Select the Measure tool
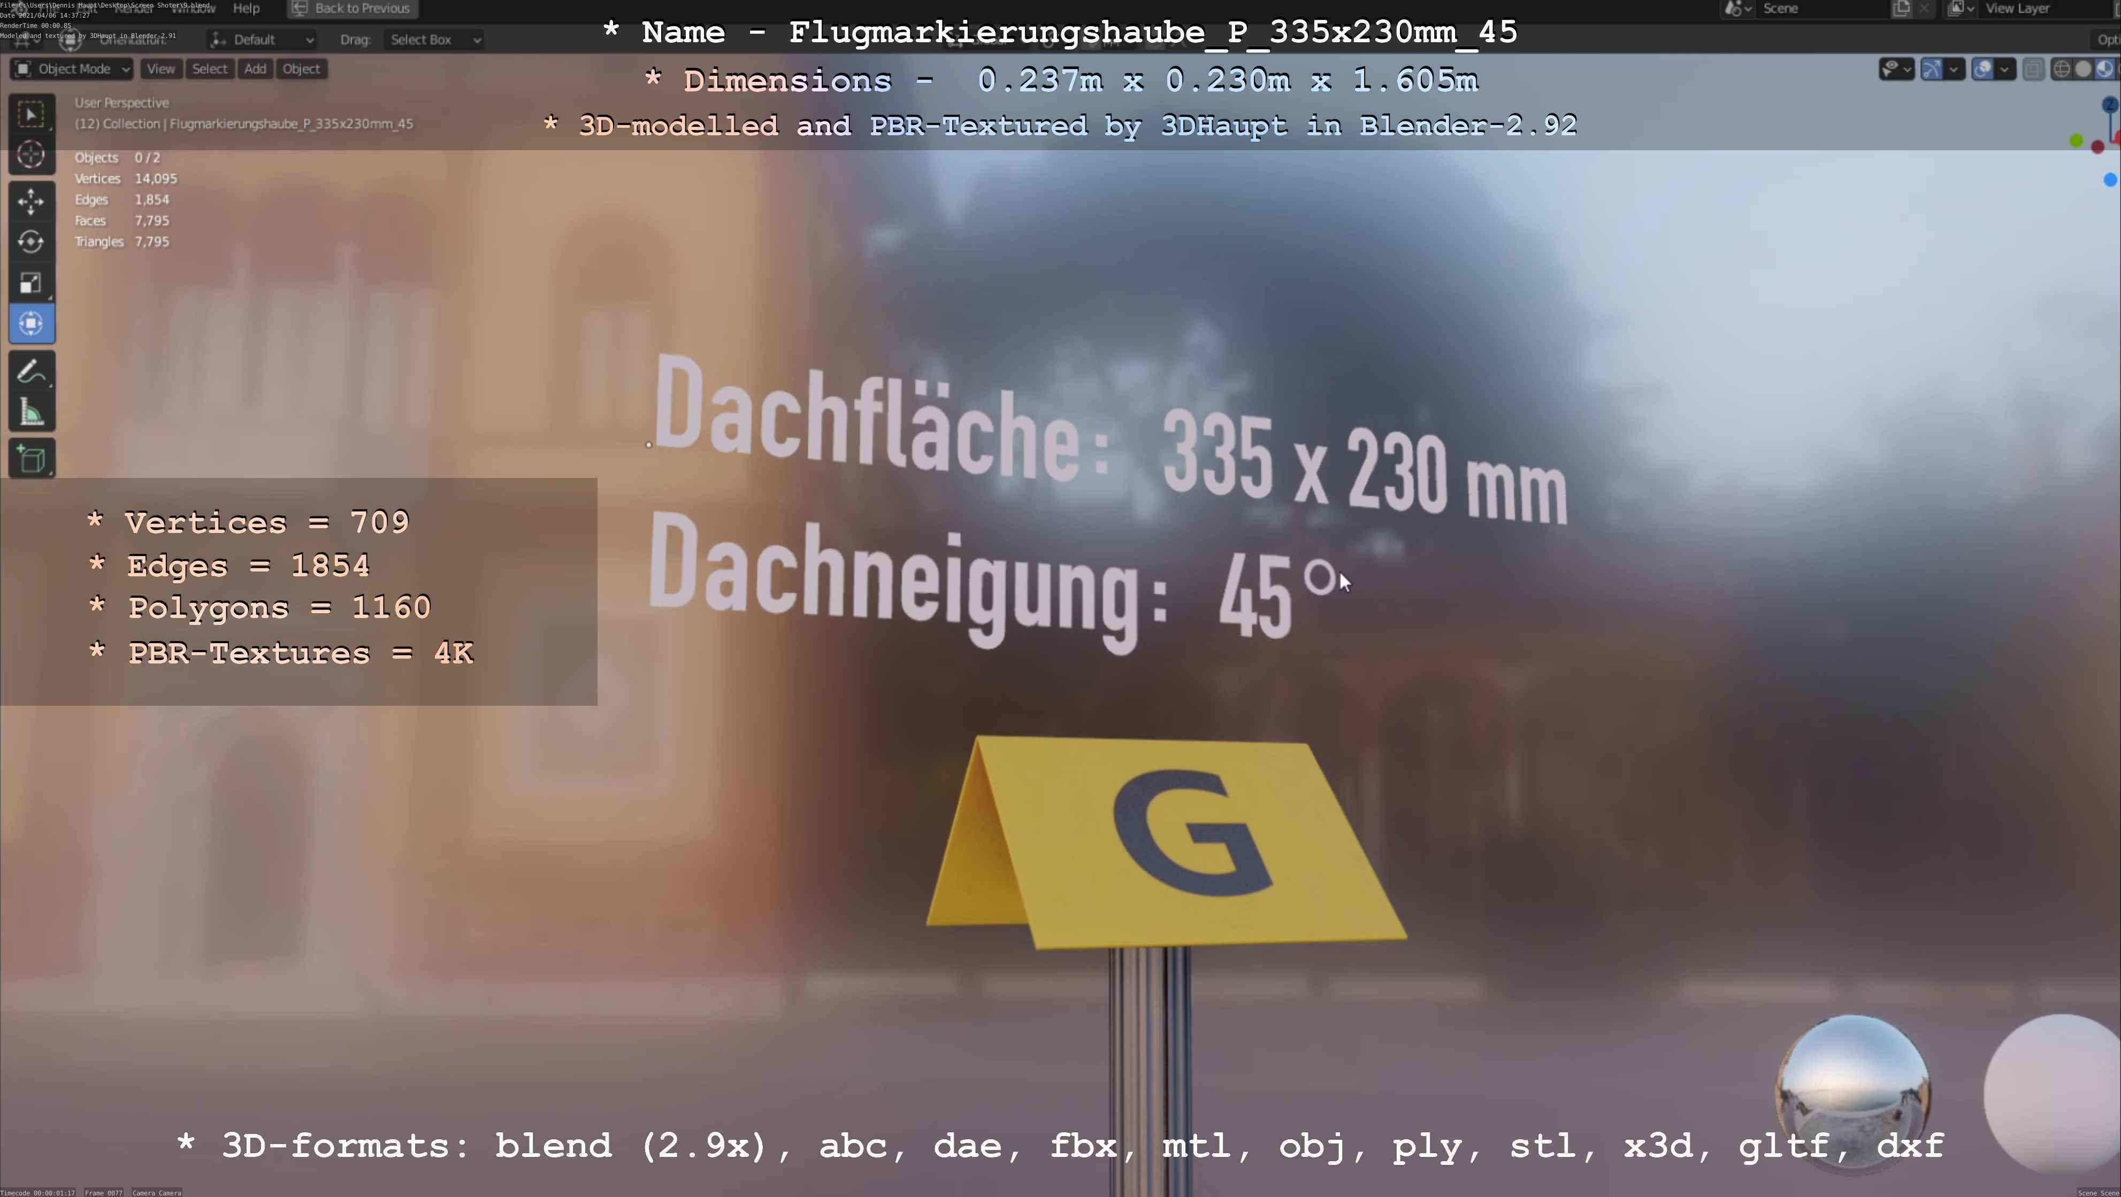 (31, 412)
